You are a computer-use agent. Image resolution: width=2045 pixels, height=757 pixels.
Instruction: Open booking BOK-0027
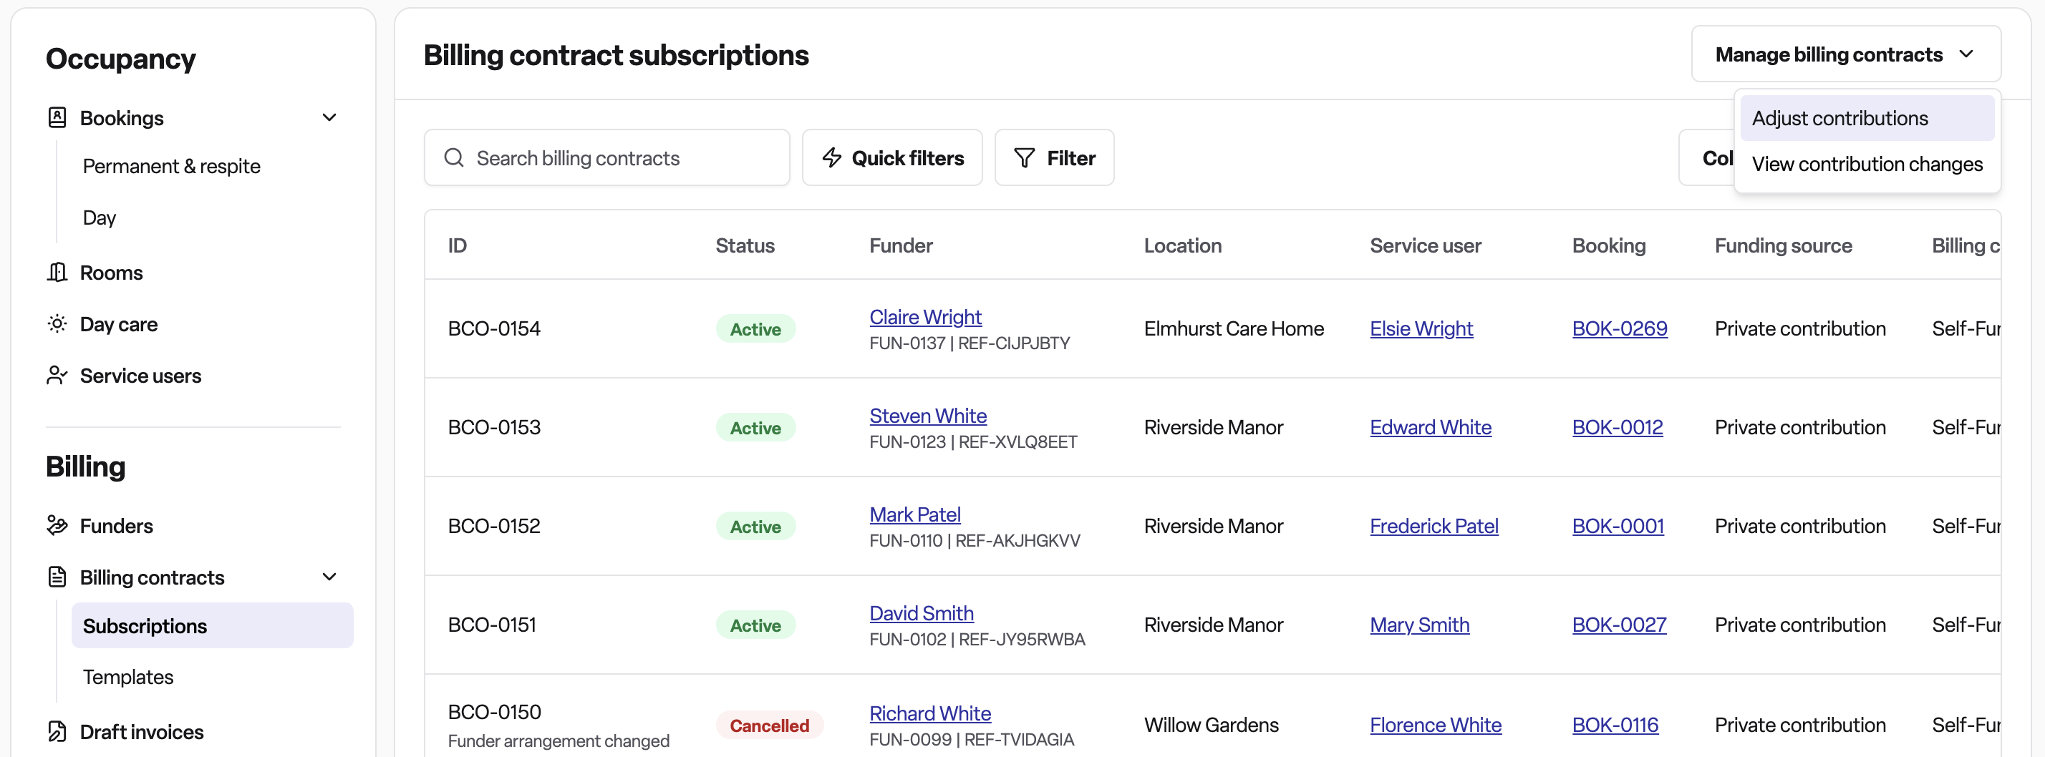coord(1619,625)
